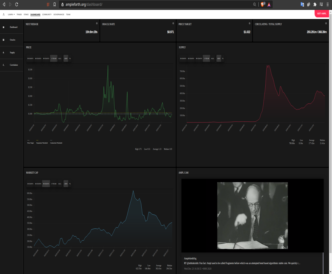Set the Market Cap chart range to ALL
Image resolution: width=332 pixels, height=274 pixels.
click(x=60, y=184)
